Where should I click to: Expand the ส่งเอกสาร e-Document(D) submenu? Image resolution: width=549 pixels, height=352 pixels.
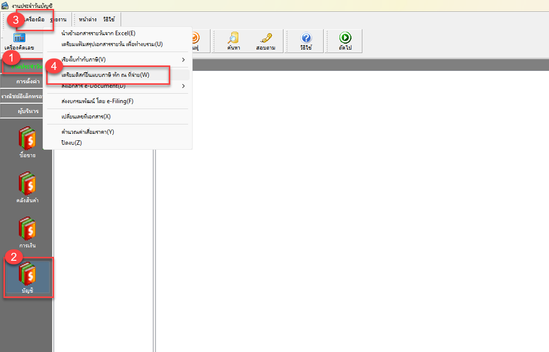point(99,85)
